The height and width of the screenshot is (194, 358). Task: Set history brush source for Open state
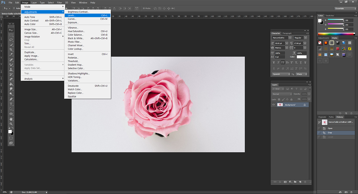pos(319,128)
